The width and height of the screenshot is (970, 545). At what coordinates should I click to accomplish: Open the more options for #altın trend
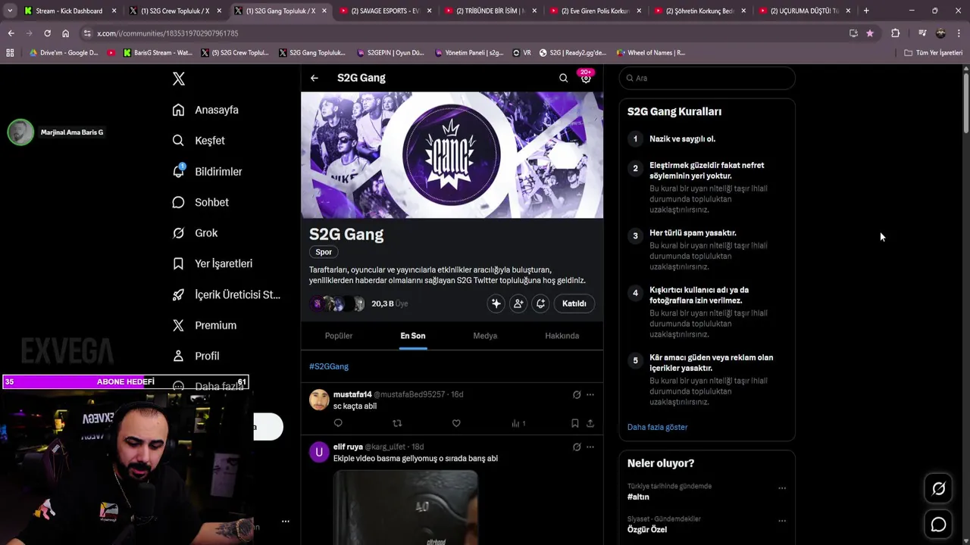(782, 488)
